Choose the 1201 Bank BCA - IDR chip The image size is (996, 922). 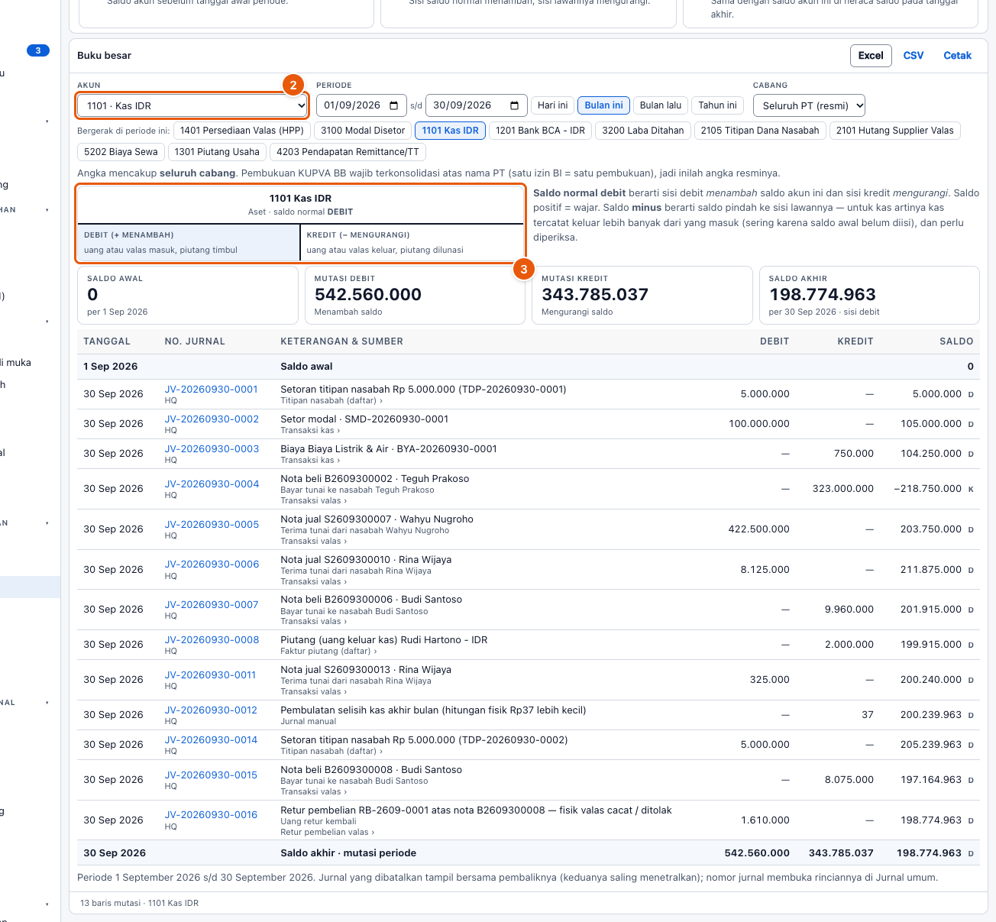(x=540, y=131)
